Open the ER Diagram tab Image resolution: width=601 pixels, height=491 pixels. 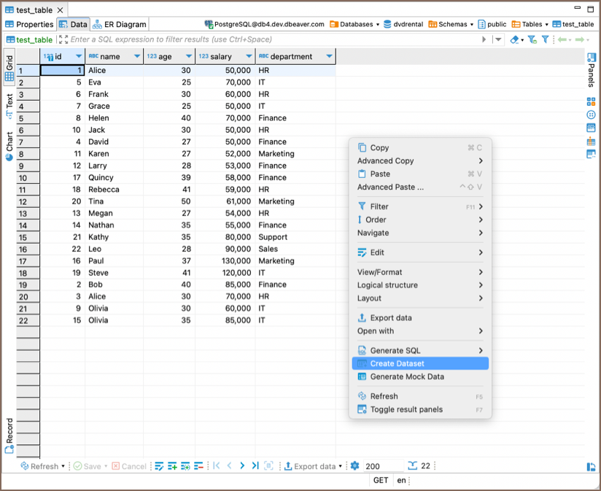pyautogui.click(x=120, y=24)
